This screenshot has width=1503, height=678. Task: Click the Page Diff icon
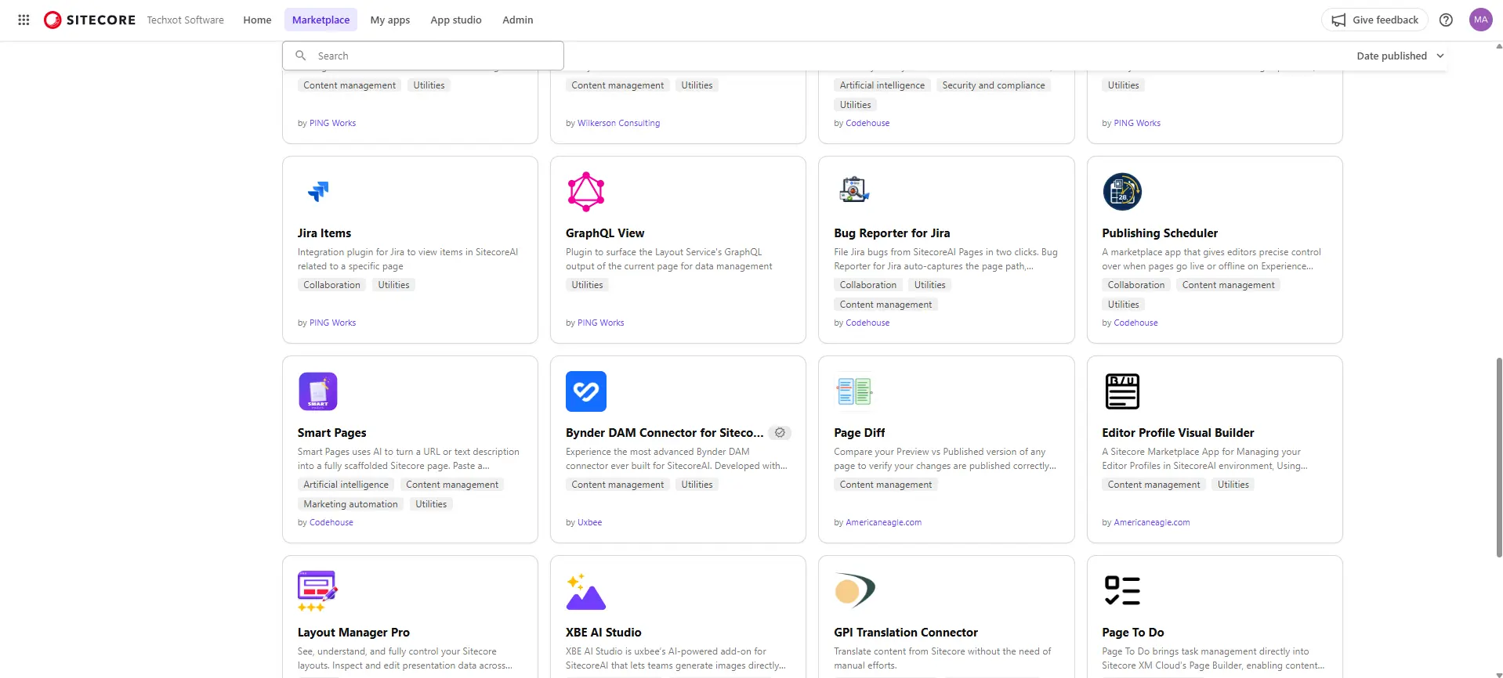pos(854,391)
